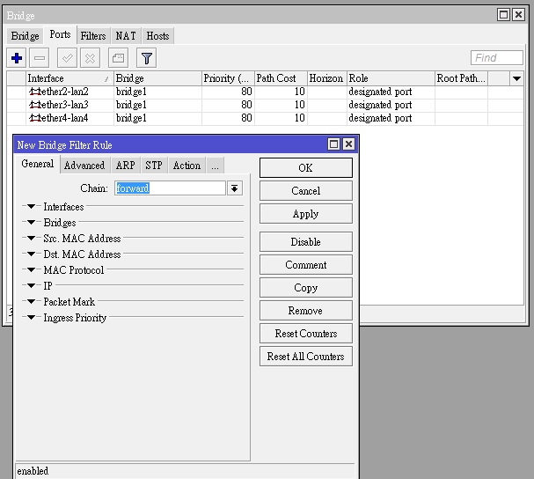
Task: Expand the MAC Protocol section
Action: tap(32, 269)
